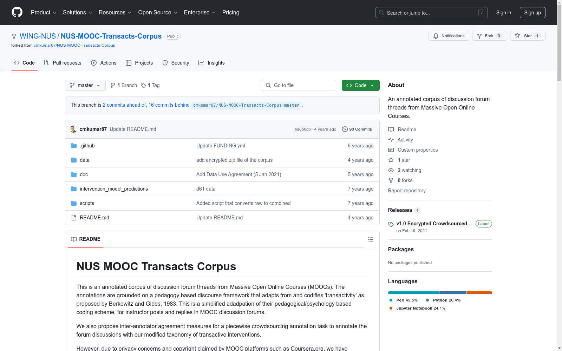The width and height of the screenshot is (562, 351).
Task: Expand the Enterprise menu
Action: coord(200,13)
